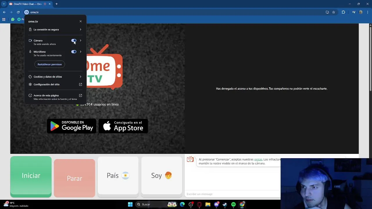Viewport: 372px width, 209px height.
Task: Open File Explorer from the taskbar
Action: (x=208, y=204)
